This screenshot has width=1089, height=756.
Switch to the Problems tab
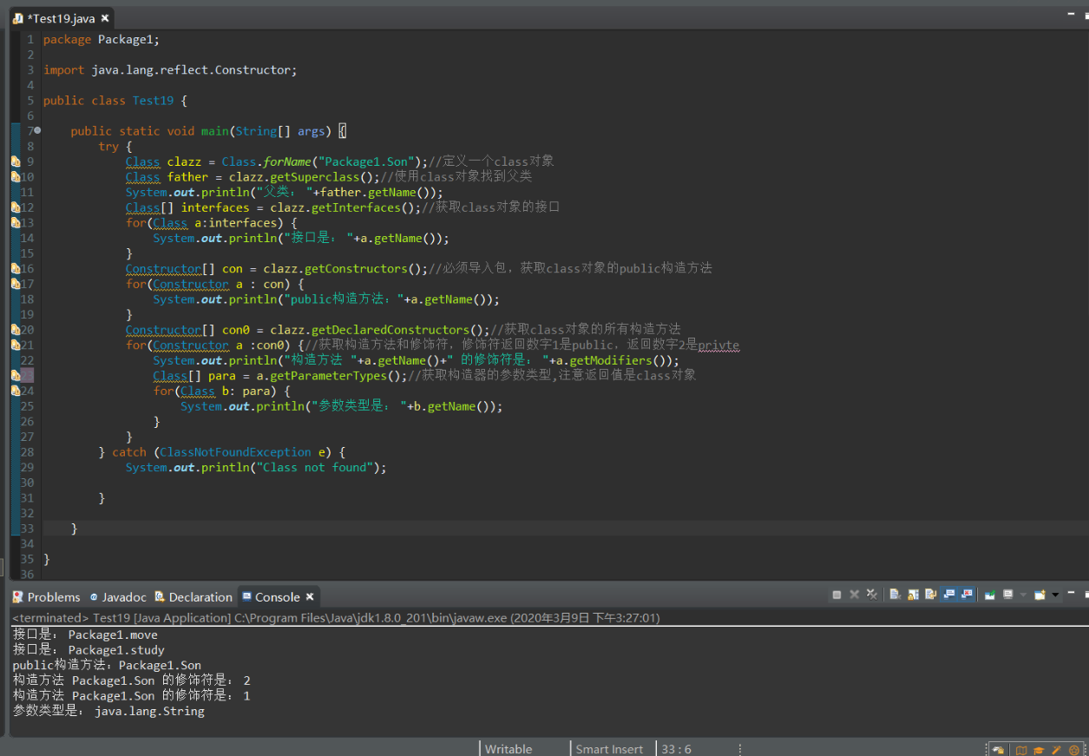click(x=53, y=597)
